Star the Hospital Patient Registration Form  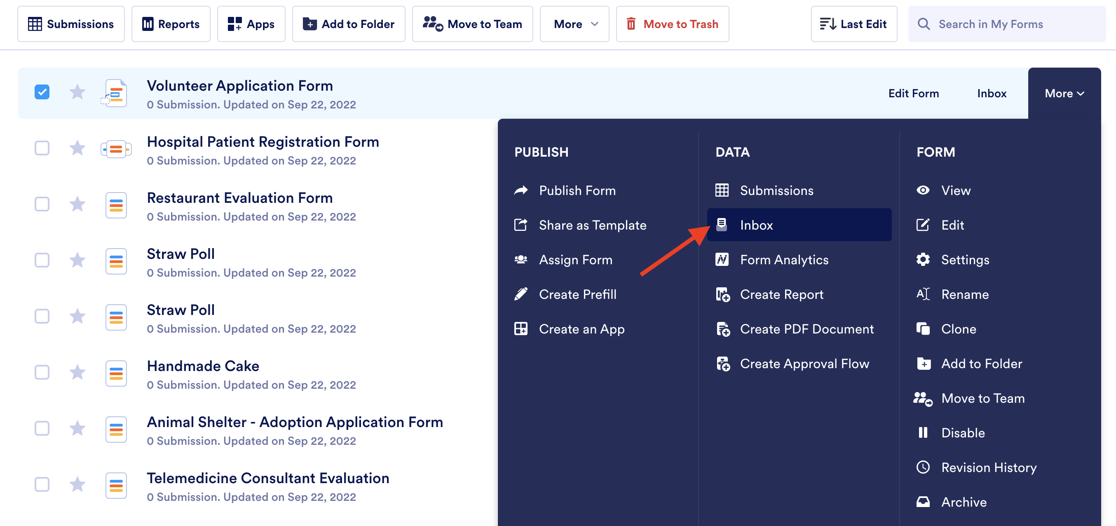pos(77,148)
